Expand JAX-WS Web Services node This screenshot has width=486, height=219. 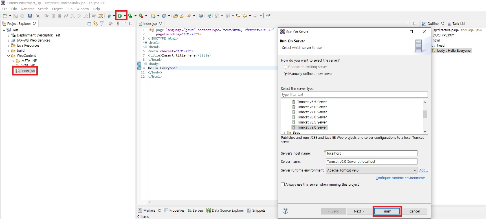coord(8,41)
